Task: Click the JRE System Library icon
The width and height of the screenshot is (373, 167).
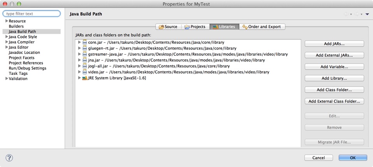Action: tap(85, 78)
